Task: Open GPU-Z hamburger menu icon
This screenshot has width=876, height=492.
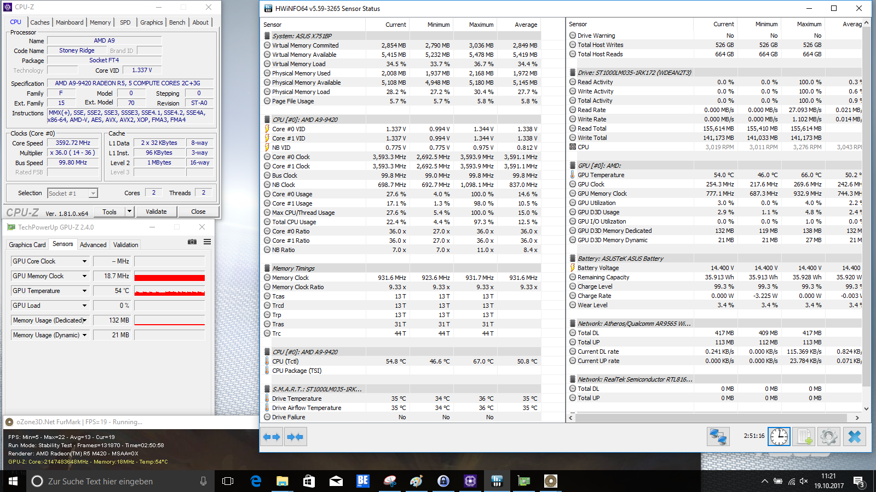Action: (x=208, y=242)
